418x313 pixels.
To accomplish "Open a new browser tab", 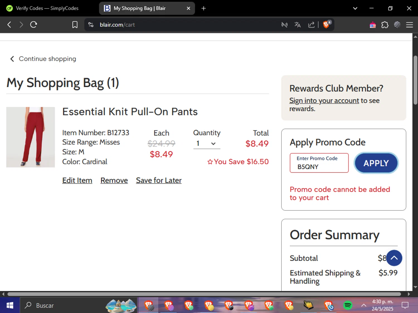I will [x=203, y=8].
